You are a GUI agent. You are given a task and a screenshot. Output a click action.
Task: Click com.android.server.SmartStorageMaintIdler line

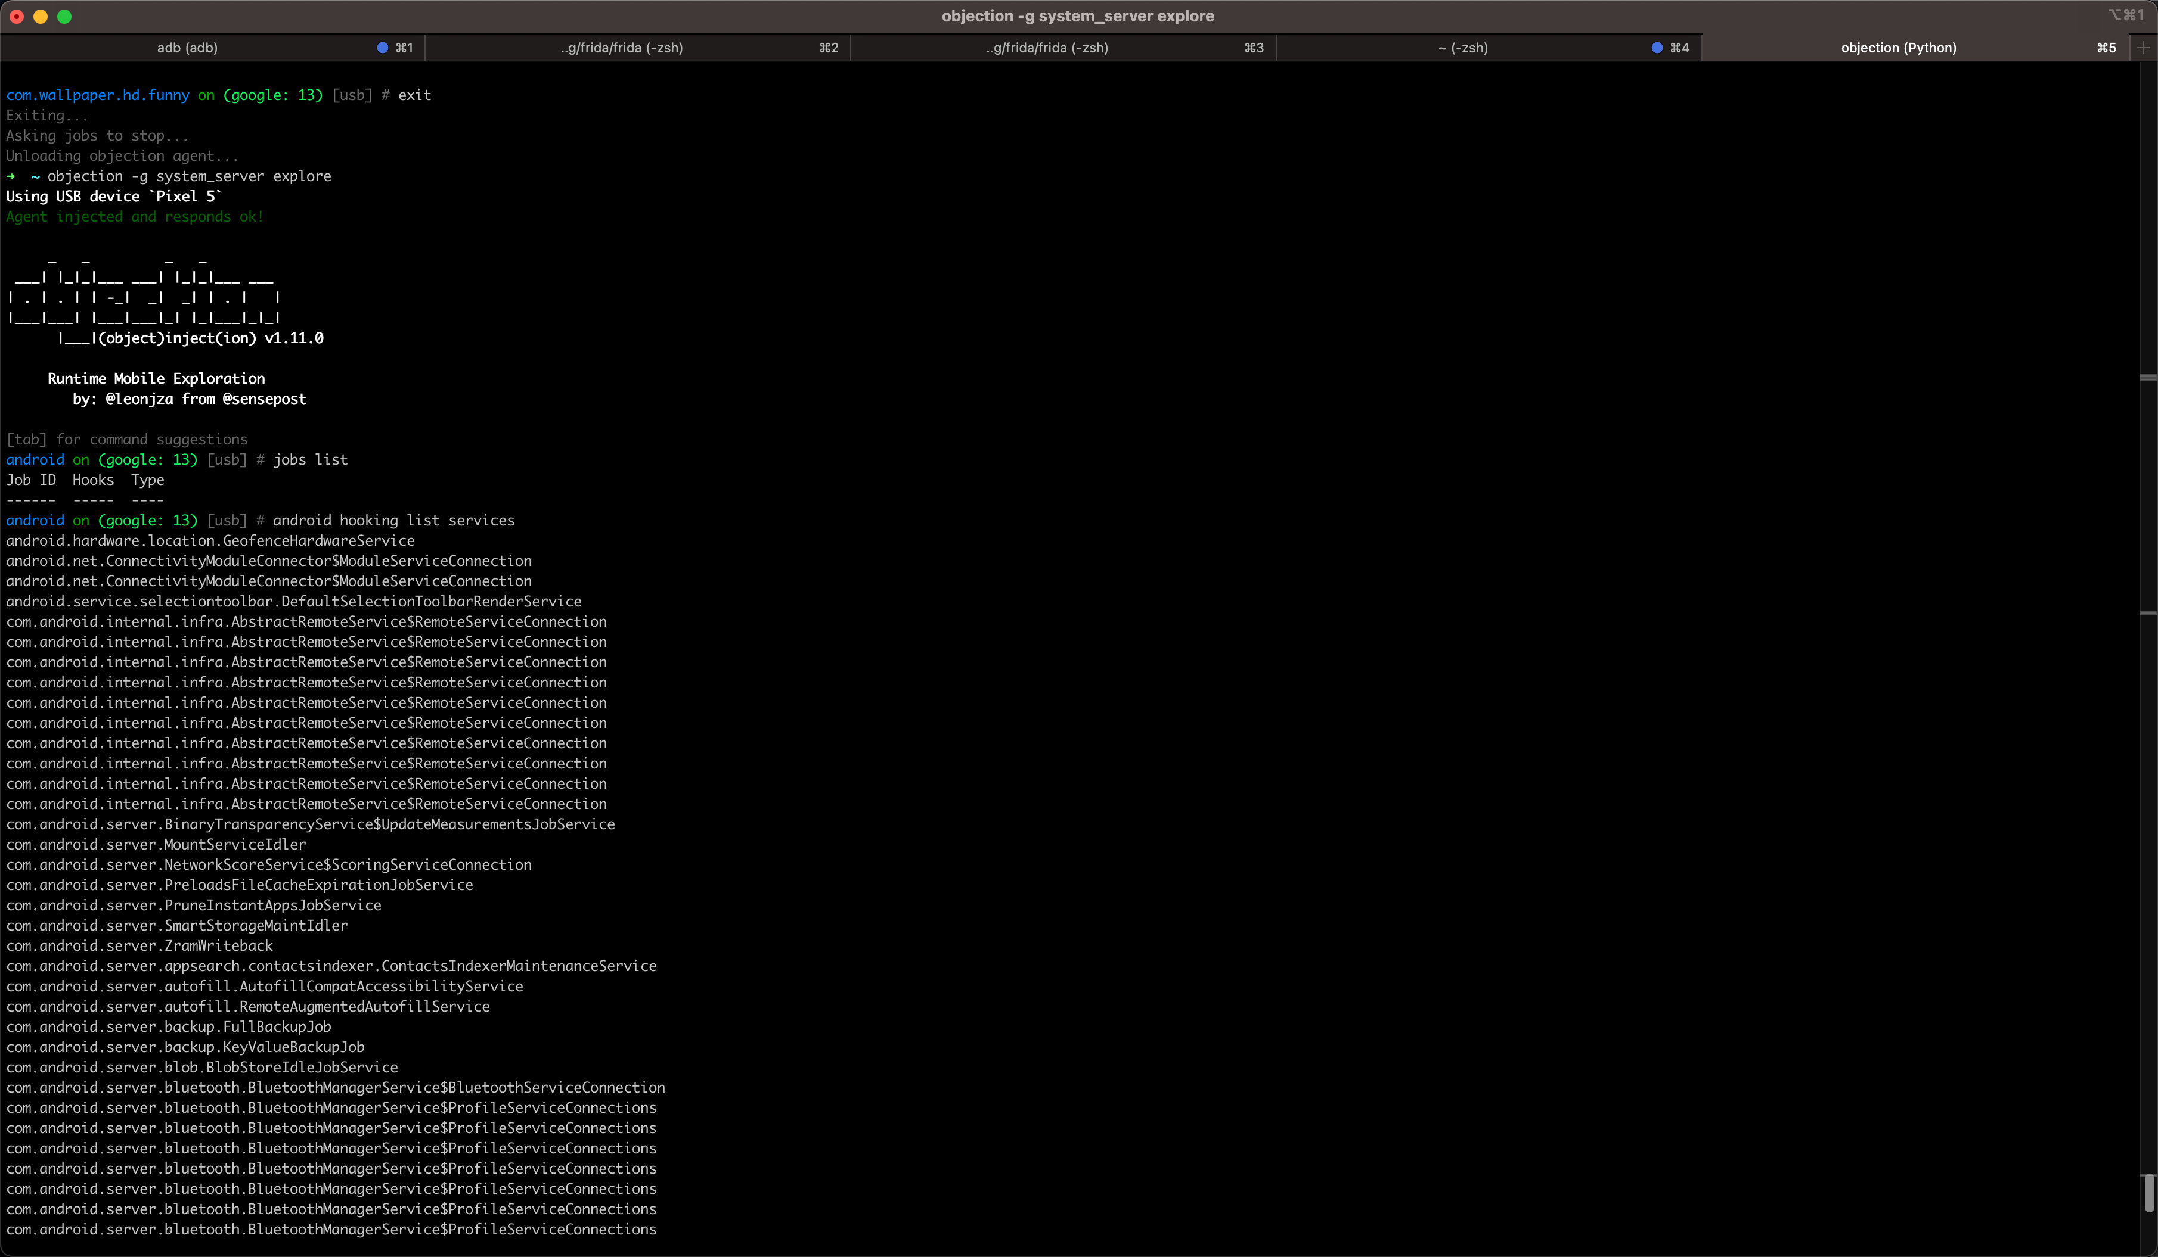point(177,926)
